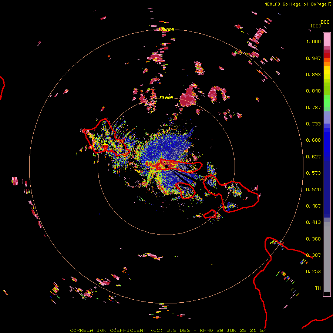Image resolution: width=333 pixels, height=333 pixels.
Task: Select the 0.360 scale value
Action: [313, 239]
